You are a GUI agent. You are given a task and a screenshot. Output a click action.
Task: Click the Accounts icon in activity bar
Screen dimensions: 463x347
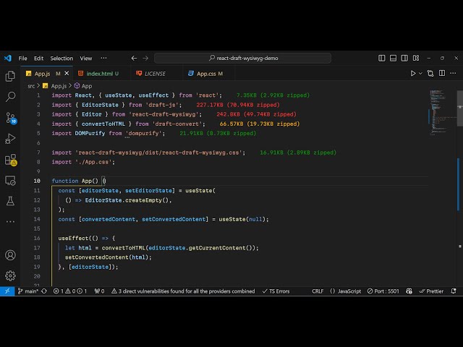coord(10,255)
